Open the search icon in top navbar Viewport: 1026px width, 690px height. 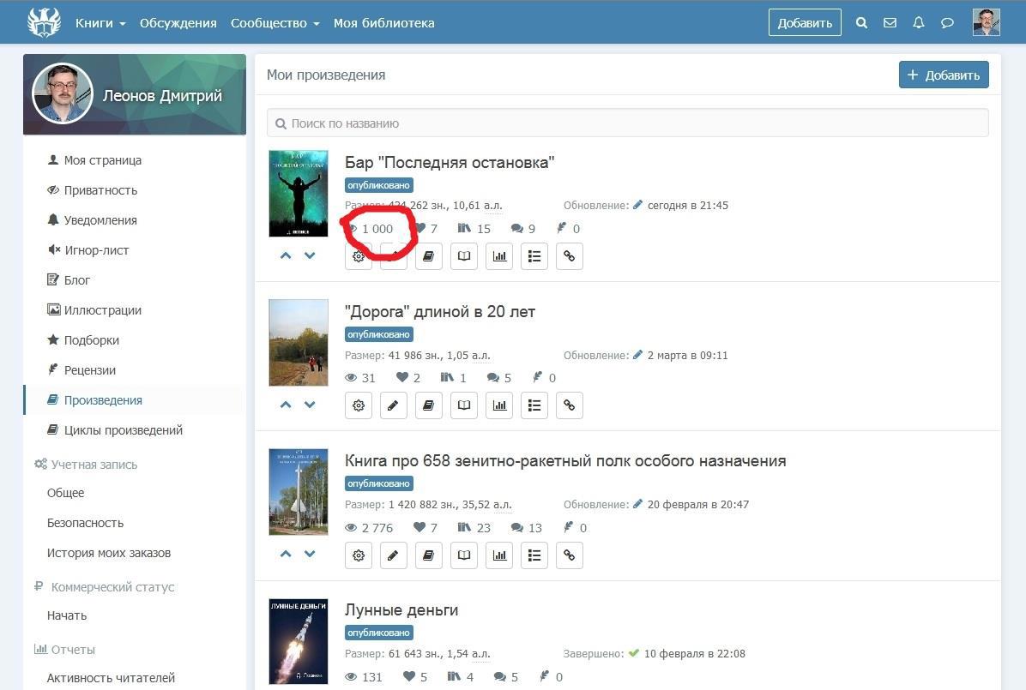coord(861,23)
